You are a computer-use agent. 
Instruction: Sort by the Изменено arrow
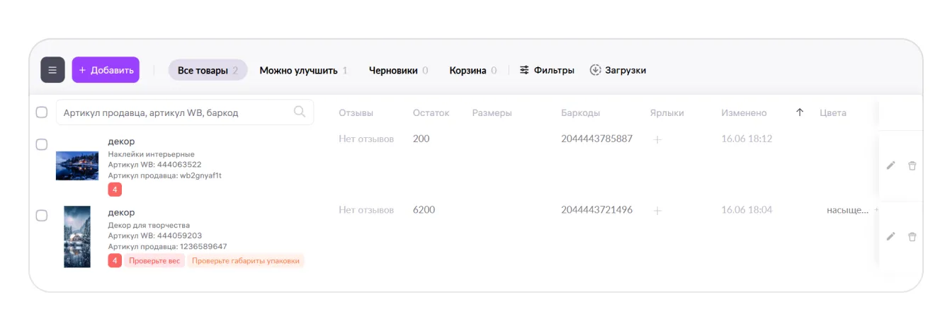click(x=800, y=112)
